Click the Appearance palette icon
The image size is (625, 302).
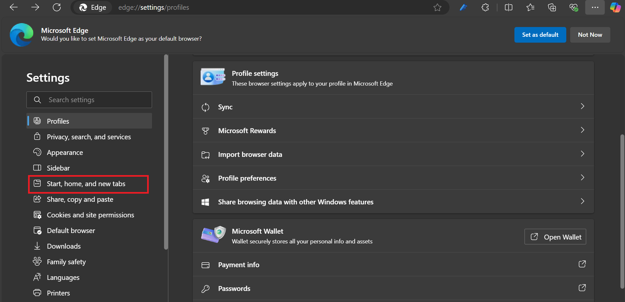pyautogui.click(x=37, y=152)
